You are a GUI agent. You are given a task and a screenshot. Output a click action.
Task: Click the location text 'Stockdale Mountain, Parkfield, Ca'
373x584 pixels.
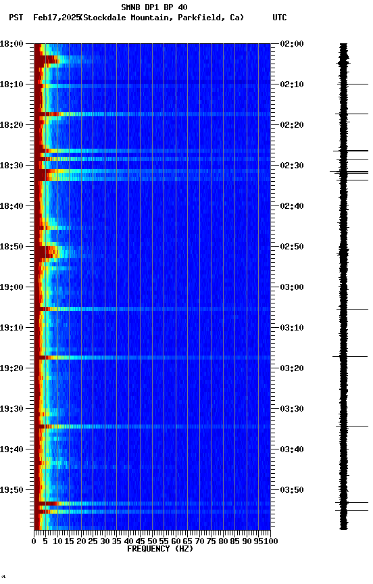tap(162, 18)
